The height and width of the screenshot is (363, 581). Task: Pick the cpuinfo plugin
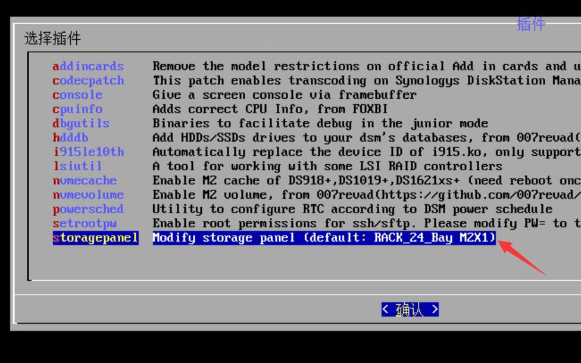coord(77,109)
